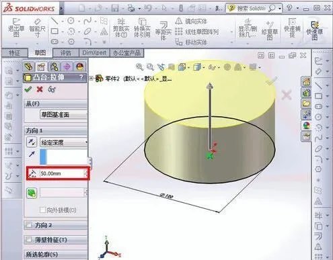
Task: Click the Zoom to Area icon in view toolbar
Action: pyautogui.click(x=150, y=67)
